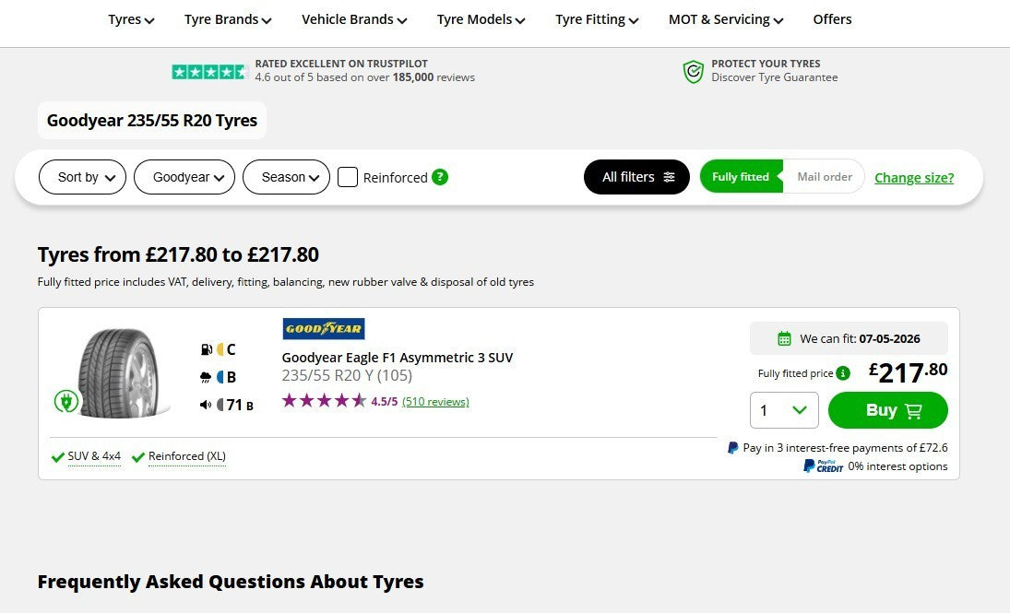Click the PayPal Pay in 3 logo

[x=733, y=447]
